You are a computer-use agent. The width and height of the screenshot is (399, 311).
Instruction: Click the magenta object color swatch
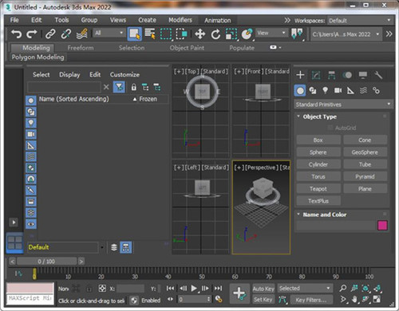click(382, 226)
